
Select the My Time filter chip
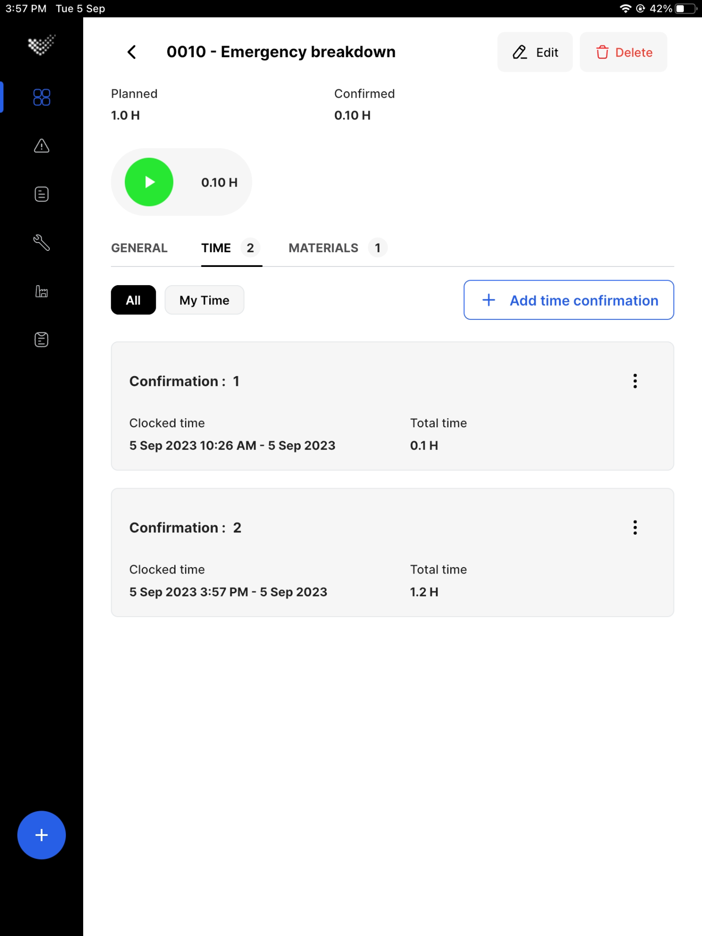point(204,300)
